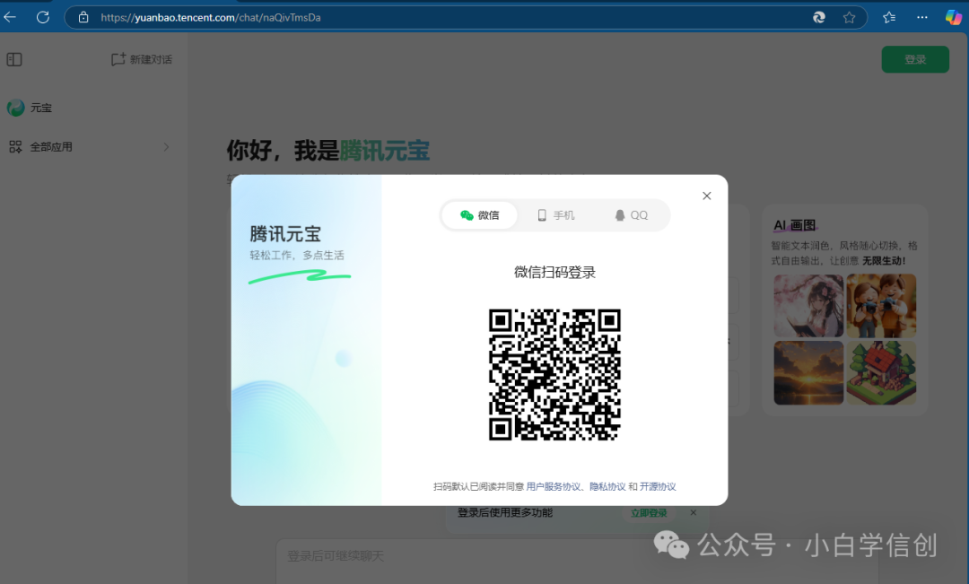This screenshot has height=584, width=969.
Task: Collapse the sidebar with the panel toggle icon
Action: (x=13, y=58)
